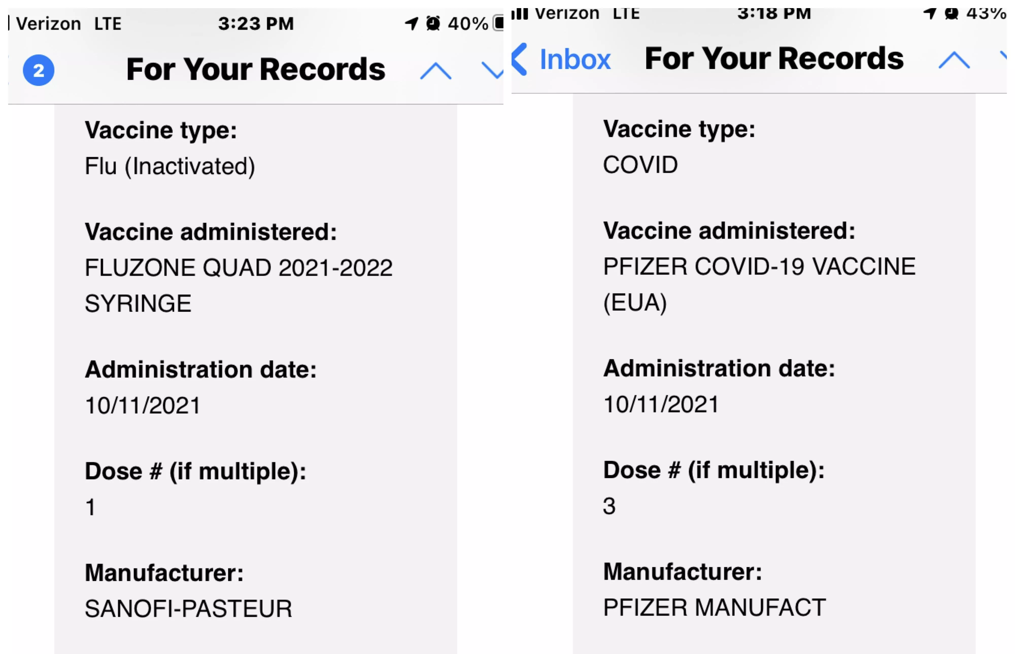Tap the Flu (Inactivated) vaccine type

(x=170, y=166)
